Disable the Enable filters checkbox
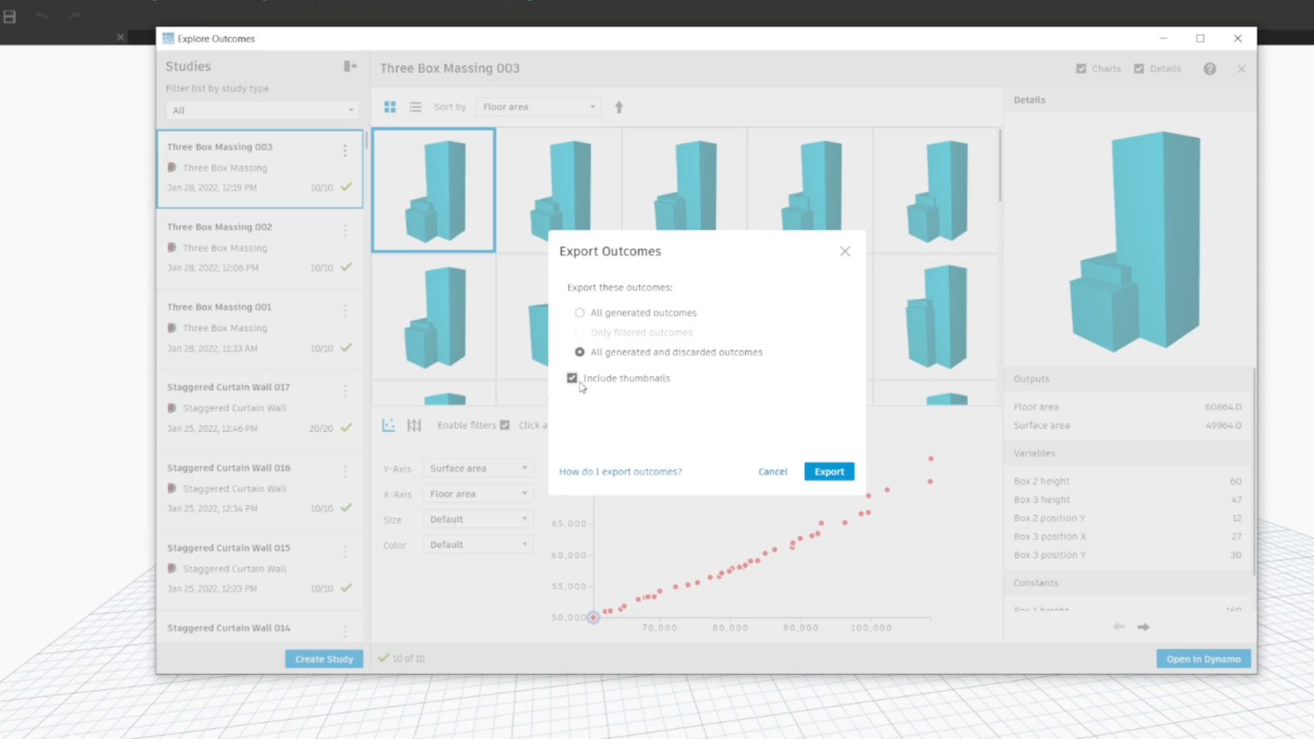Viewport: 1314px width, 739px height. click(x=505, y=425)
